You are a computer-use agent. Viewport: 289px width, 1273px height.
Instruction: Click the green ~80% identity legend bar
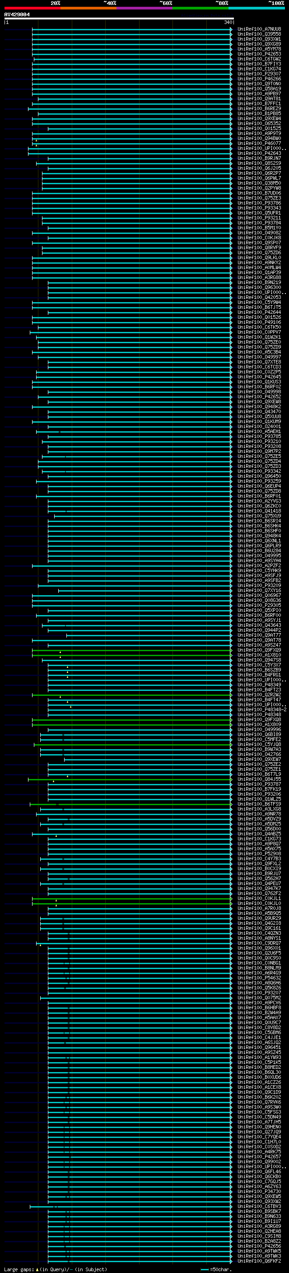200,8
